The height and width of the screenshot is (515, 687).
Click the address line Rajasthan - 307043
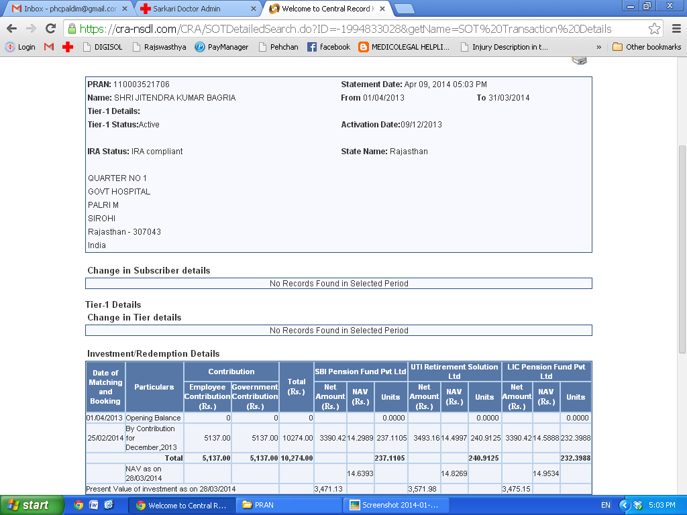(x=124, y=232)
